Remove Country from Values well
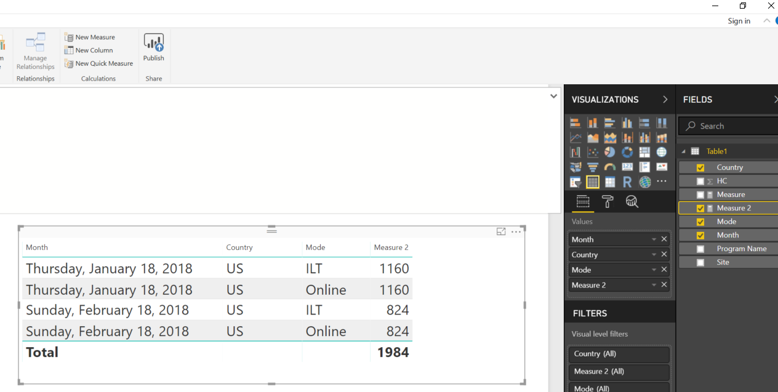 click(x=664, y=255)
